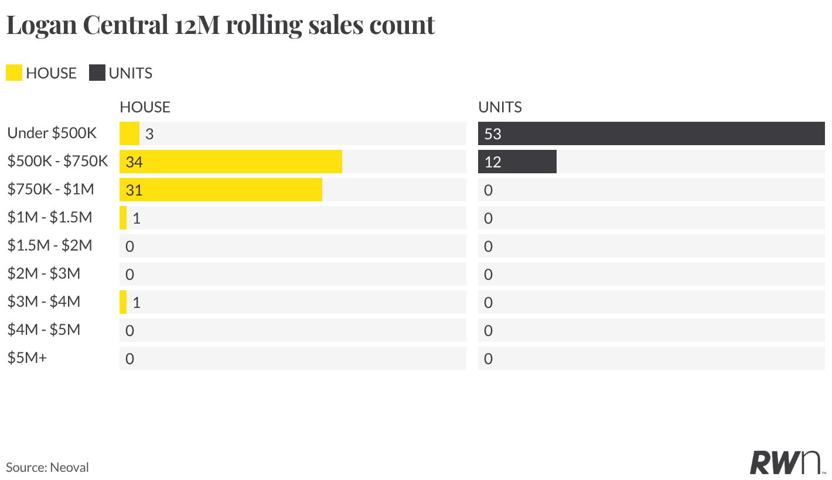Screen dimensions: 832x480
Task: Select the $500K - $750K row label
Action: pos(58,161)
